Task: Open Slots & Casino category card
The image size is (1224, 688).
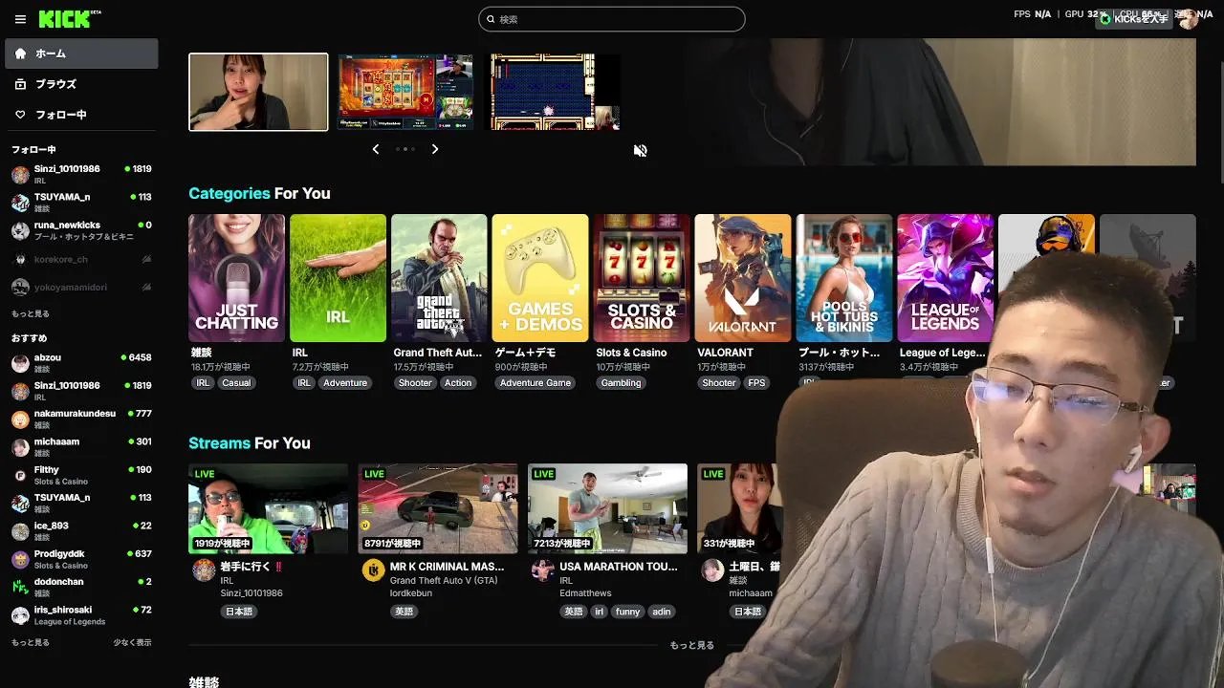Action: pos(642,278)
